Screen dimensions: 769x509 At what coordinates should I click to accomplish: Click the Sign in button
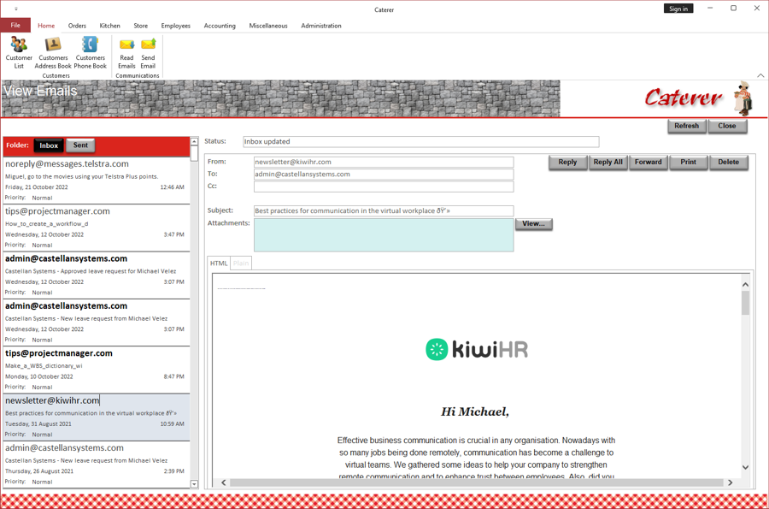(x=678, y=9)
